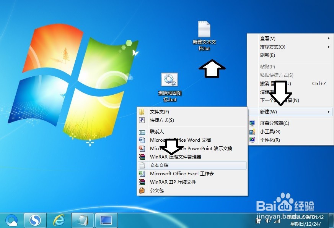The image size is (334, 228).
Task: Click the contact card icon beside 联系人
Action: [x=142, y=132]
